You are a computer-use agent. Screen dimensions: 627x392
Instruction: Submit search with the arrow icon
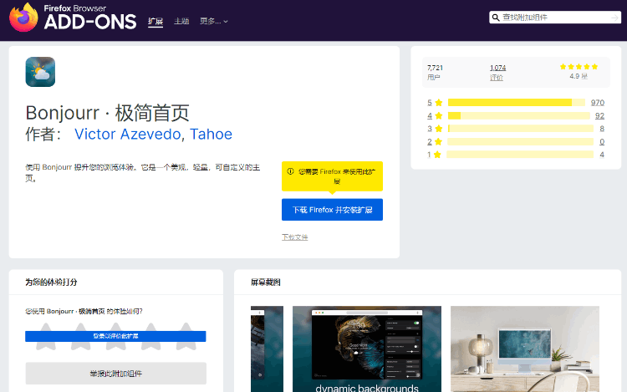tap(614, 18)
